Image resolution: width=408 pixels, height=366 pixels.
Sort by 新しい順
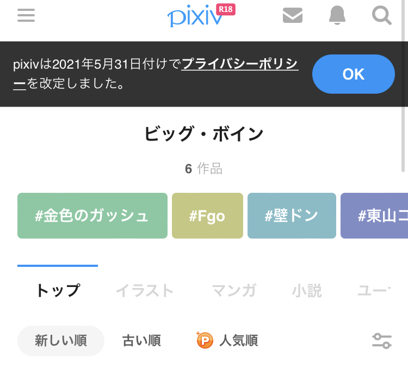point(61,341)
